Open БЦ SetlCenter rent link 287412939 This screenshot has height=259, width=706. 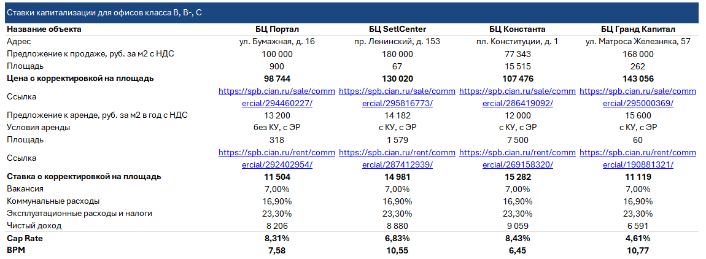pyautogui.click(x=397, y=158)
